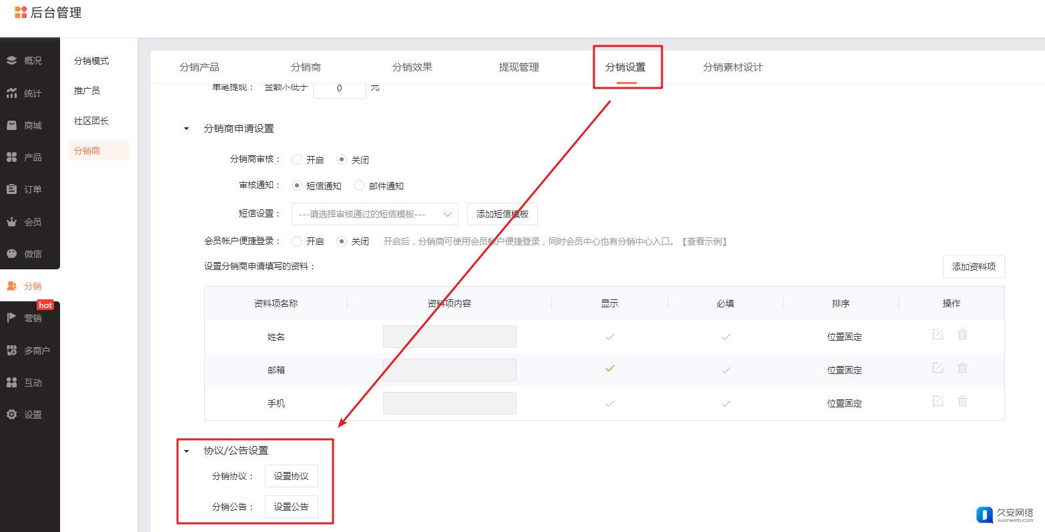The height and width of the screenshot is (532, 1045).
Task: Choose 短信通知 for 审核通知
Action: [x=297, y=185]
